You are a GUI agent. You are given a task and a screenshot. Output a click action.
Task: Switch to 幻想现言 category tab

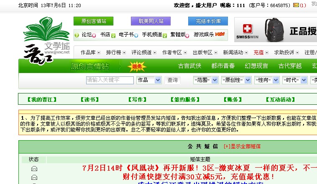click(256, 66)
